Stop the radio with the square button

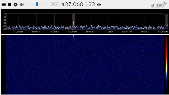click(10, 4)
